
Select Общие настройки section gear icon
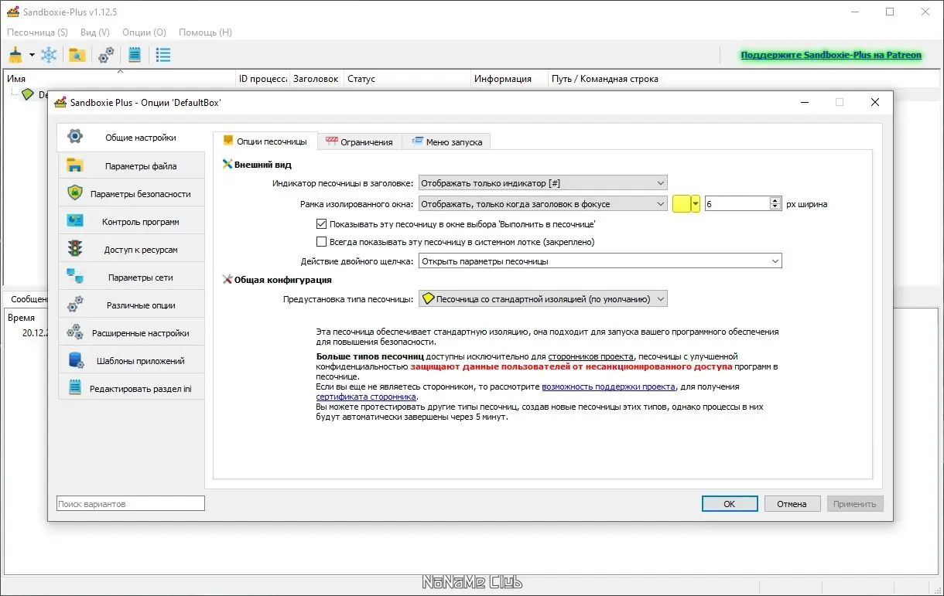click(75, 137)
